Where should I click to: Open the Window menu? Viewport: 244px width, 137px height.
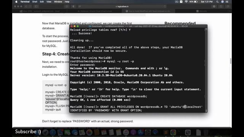point(58,2)
